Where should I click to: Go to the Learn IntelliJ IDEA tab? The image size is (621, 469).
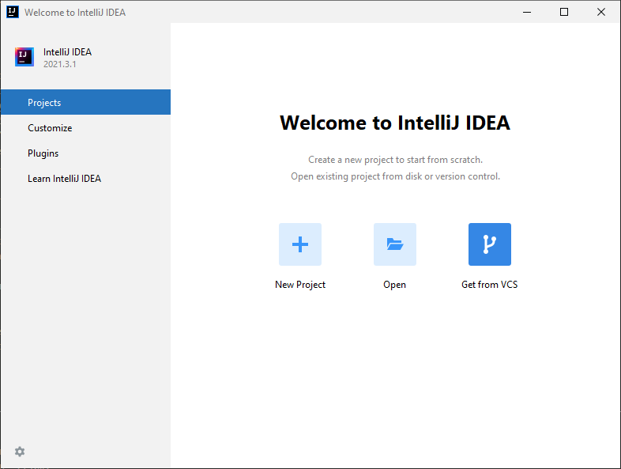pyautogui.click(x=85, y=179)
